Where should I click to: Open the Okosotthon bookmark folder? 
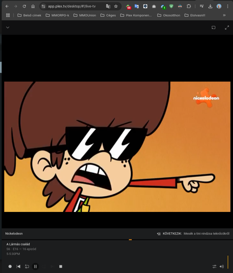click(x=169, y=15)
